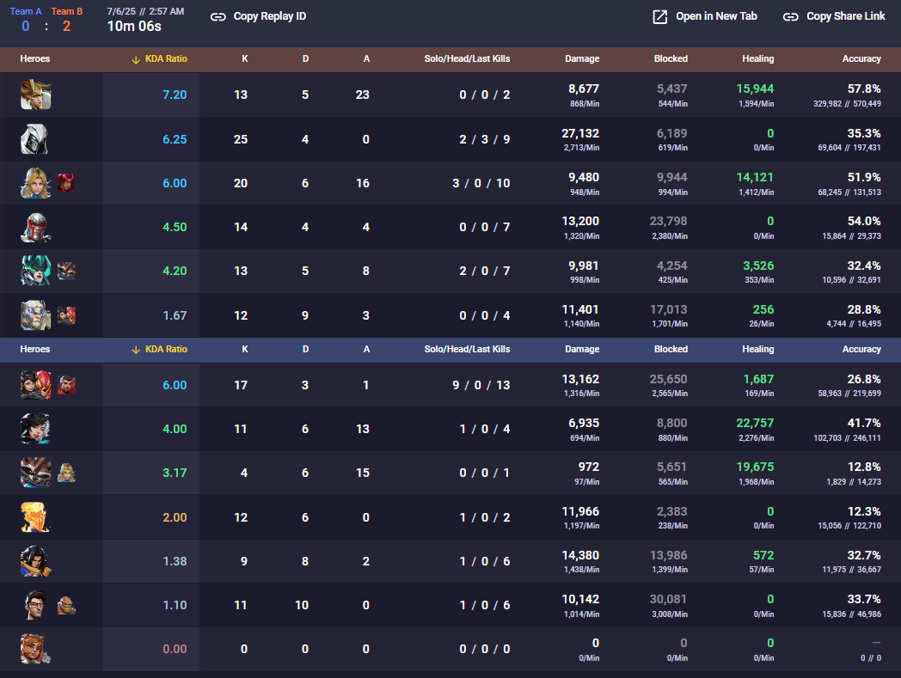The image size is (901, 678).
Task: Click the hero portrait in the 1.38 KDA row
Action: [x=35, y=561]
